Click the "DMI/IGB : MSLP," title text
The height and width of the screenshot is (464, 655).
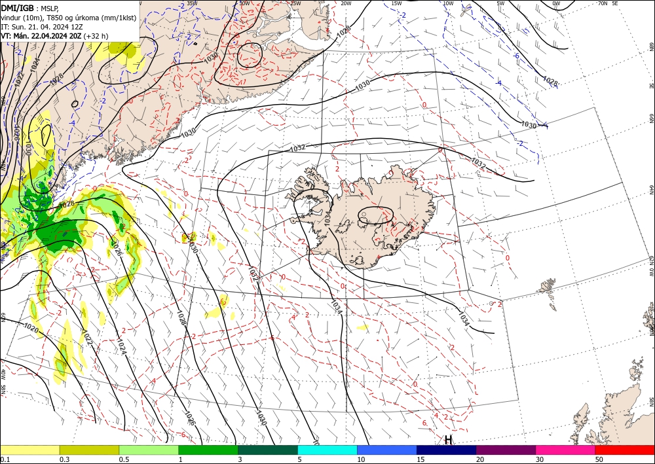coord(29,7)
